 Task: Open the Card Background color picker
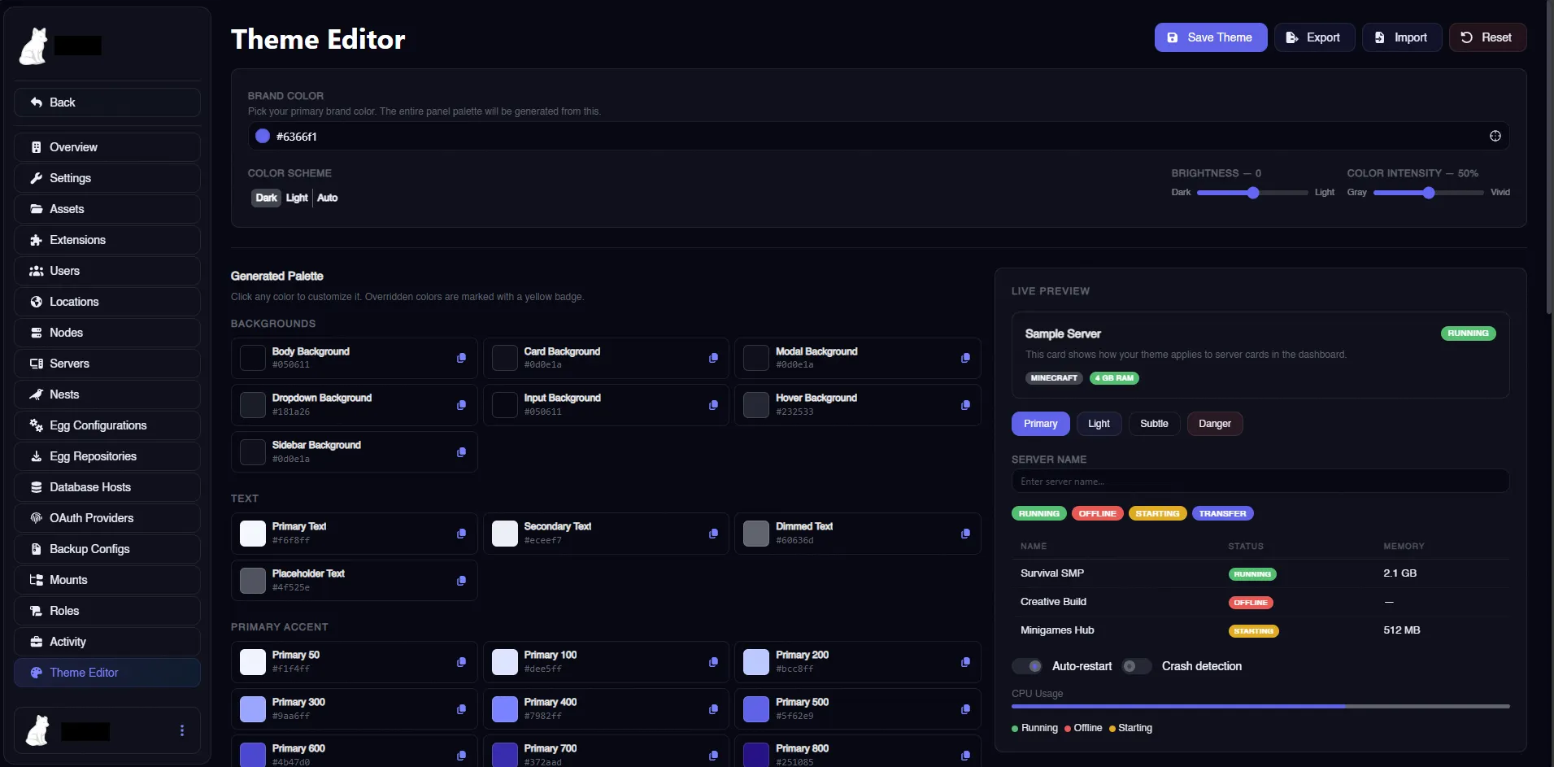point(505,358)
